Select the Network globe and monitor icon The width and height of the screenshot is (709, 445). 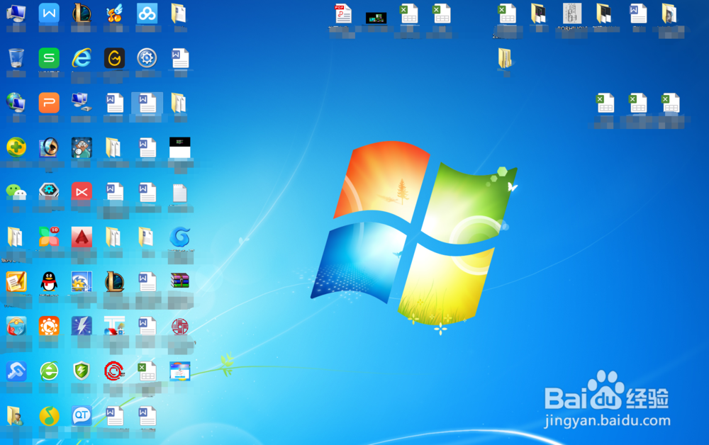(x=16, y=103)
